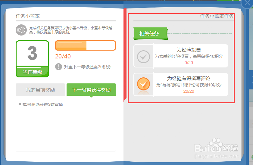
Task: Click the 当前等级 level 3 badge
Action: click(x=32, y=59)
